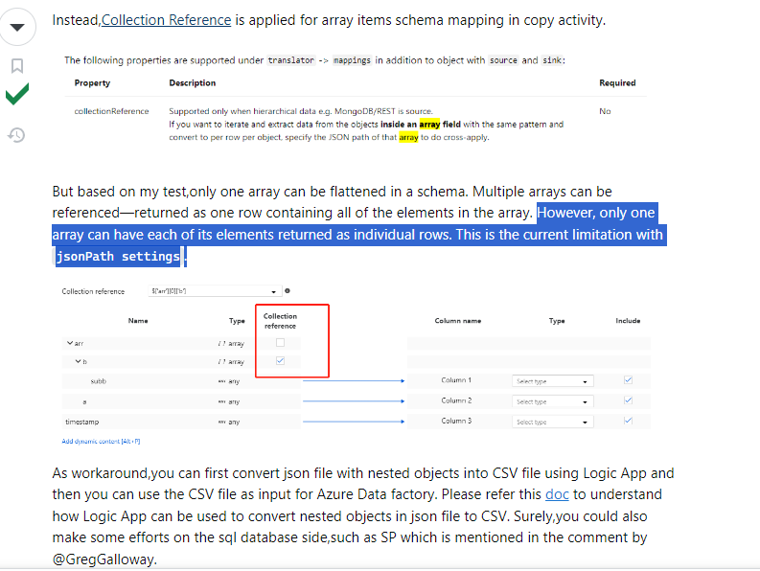760x571 pixels.
Task: Open the Collection reference path dropdown
Action: [214, 291]
